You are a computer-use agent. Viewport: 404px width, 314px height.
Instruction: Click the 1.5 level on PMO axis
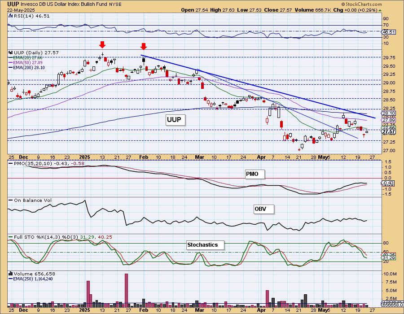388,162
